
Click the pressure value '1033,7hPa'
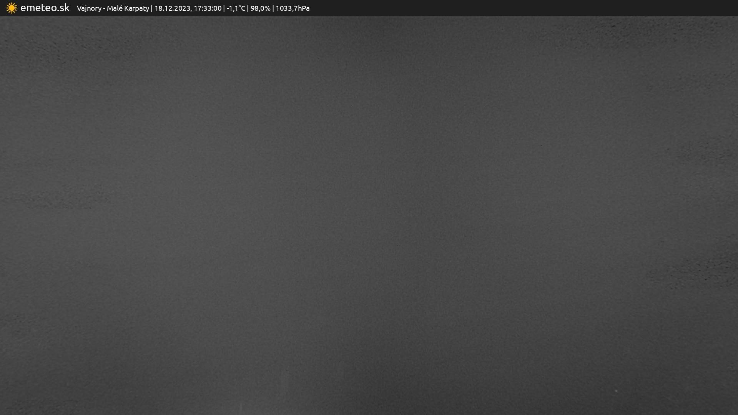coord(293,8)
